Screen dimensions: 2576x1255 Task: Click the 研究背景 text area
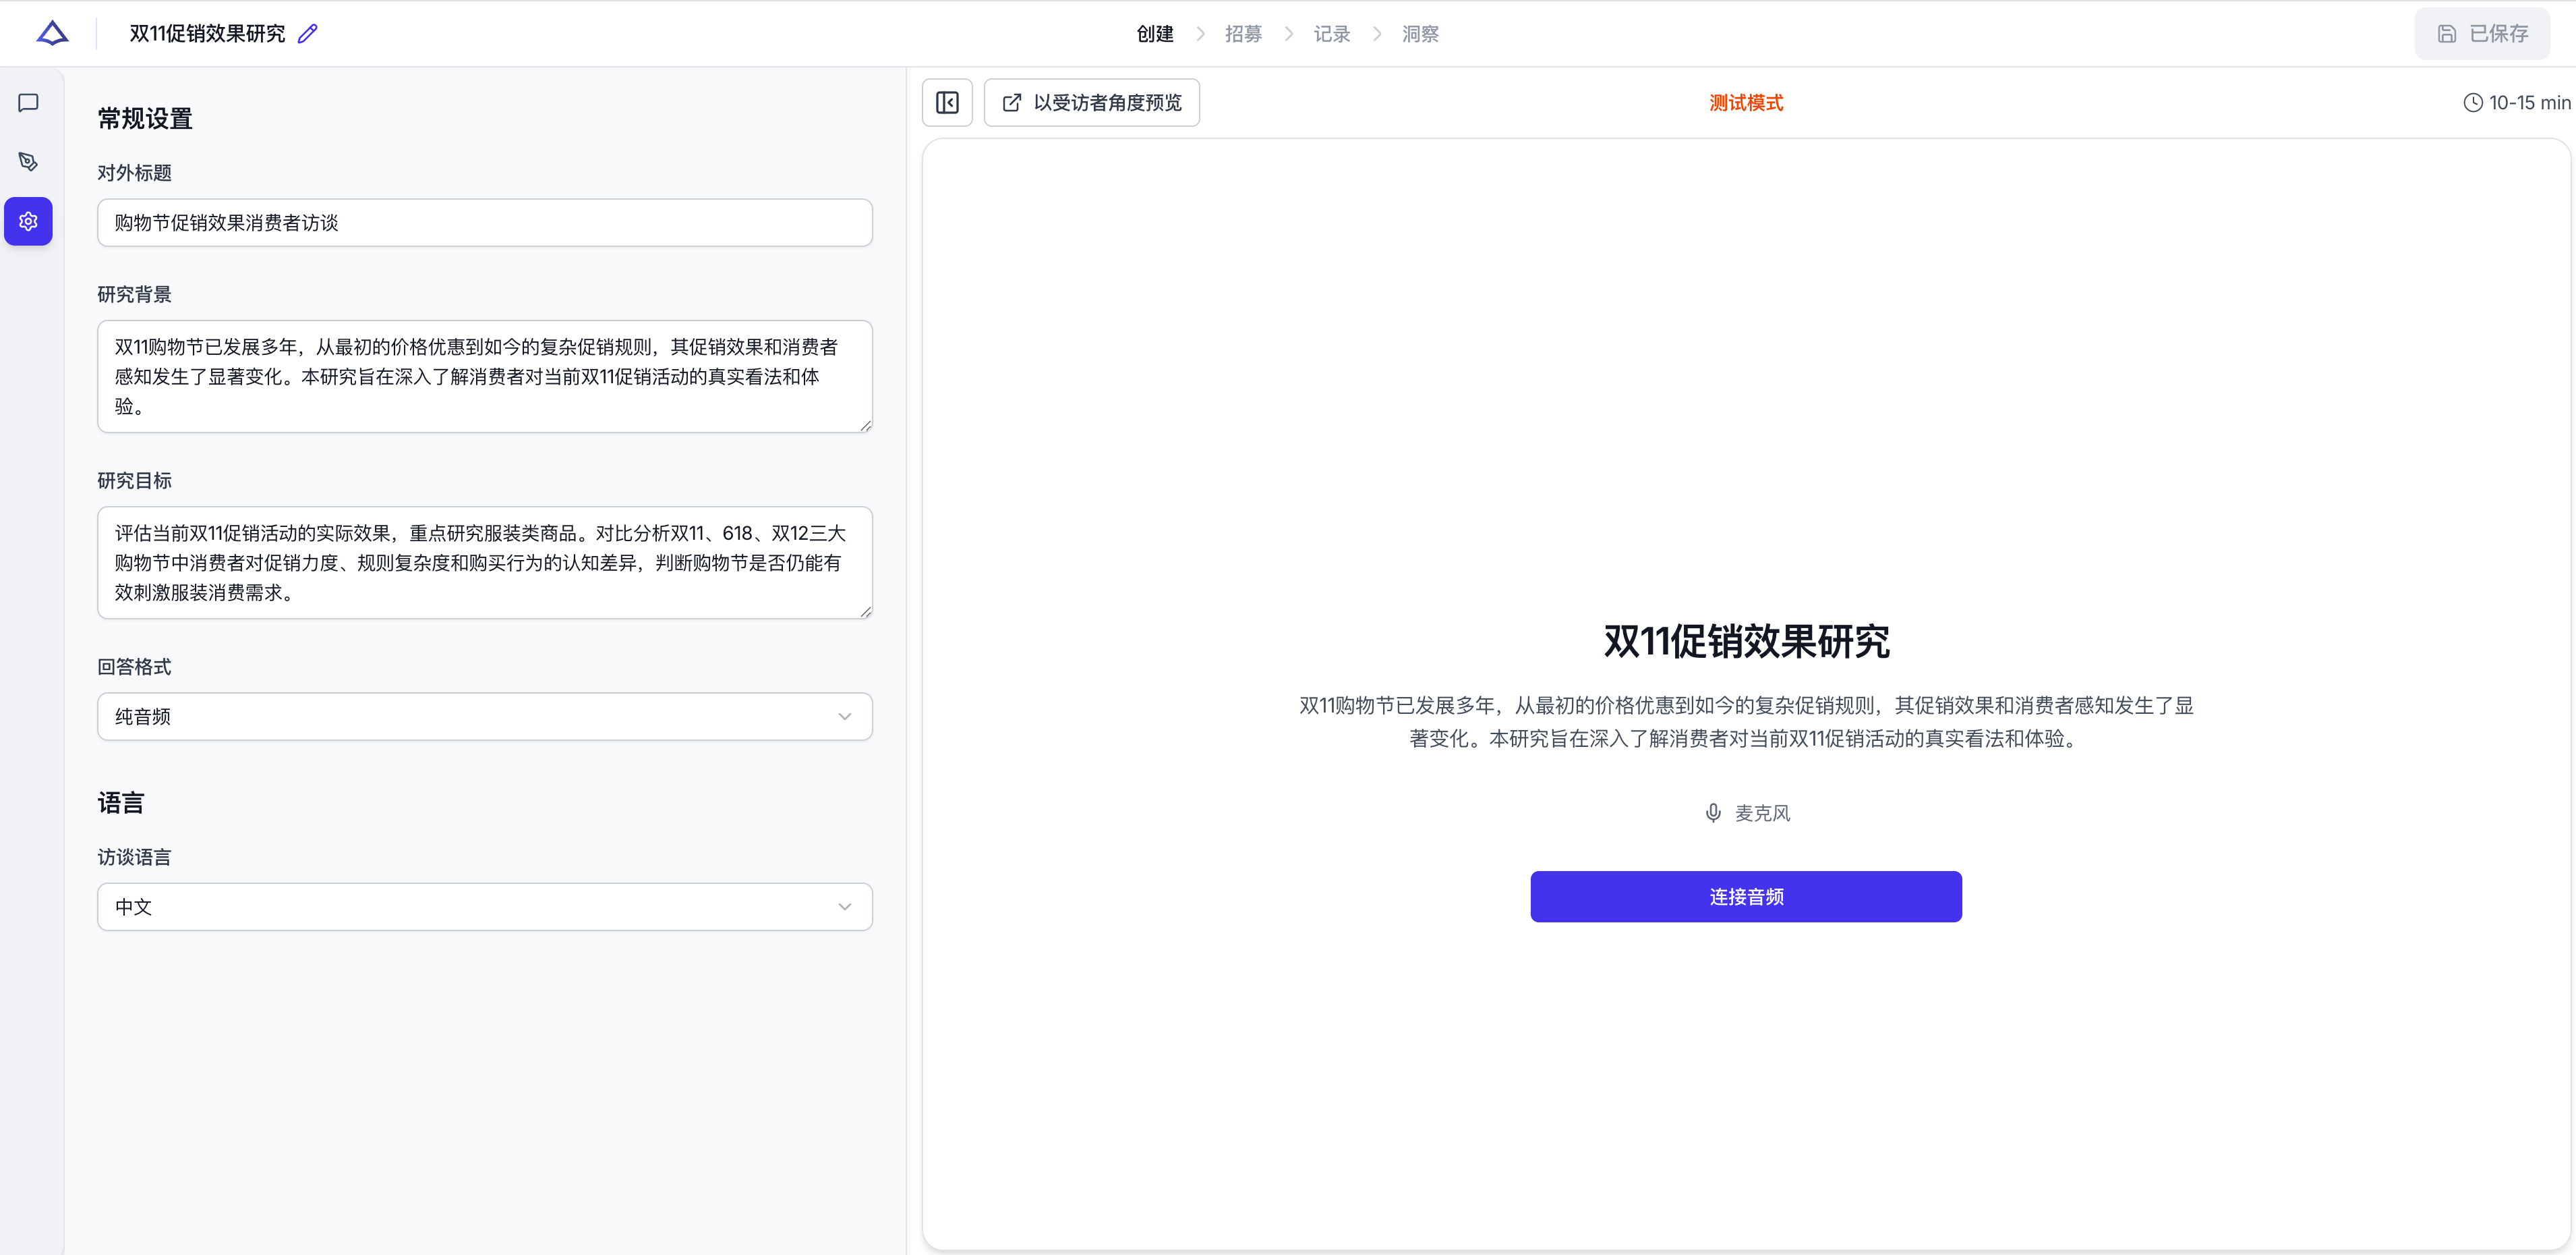(x=485, y=376)
